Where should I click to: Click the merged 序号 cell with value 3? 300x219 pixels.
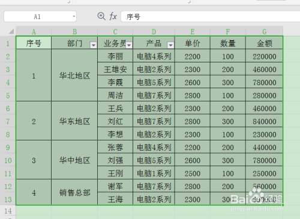point(34,160)
